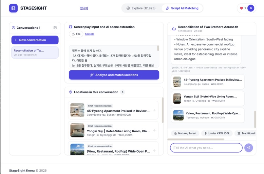Image resolution: width=264 pixels, height=174 pixels.
Task: Click the 2m ago · locations 6 subtitle
Action: (25, 55)
